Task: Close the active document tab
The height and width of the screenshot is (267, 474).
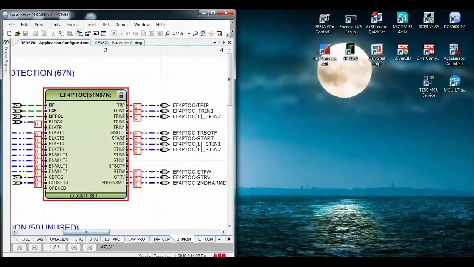Action: (x=229, y=43)
